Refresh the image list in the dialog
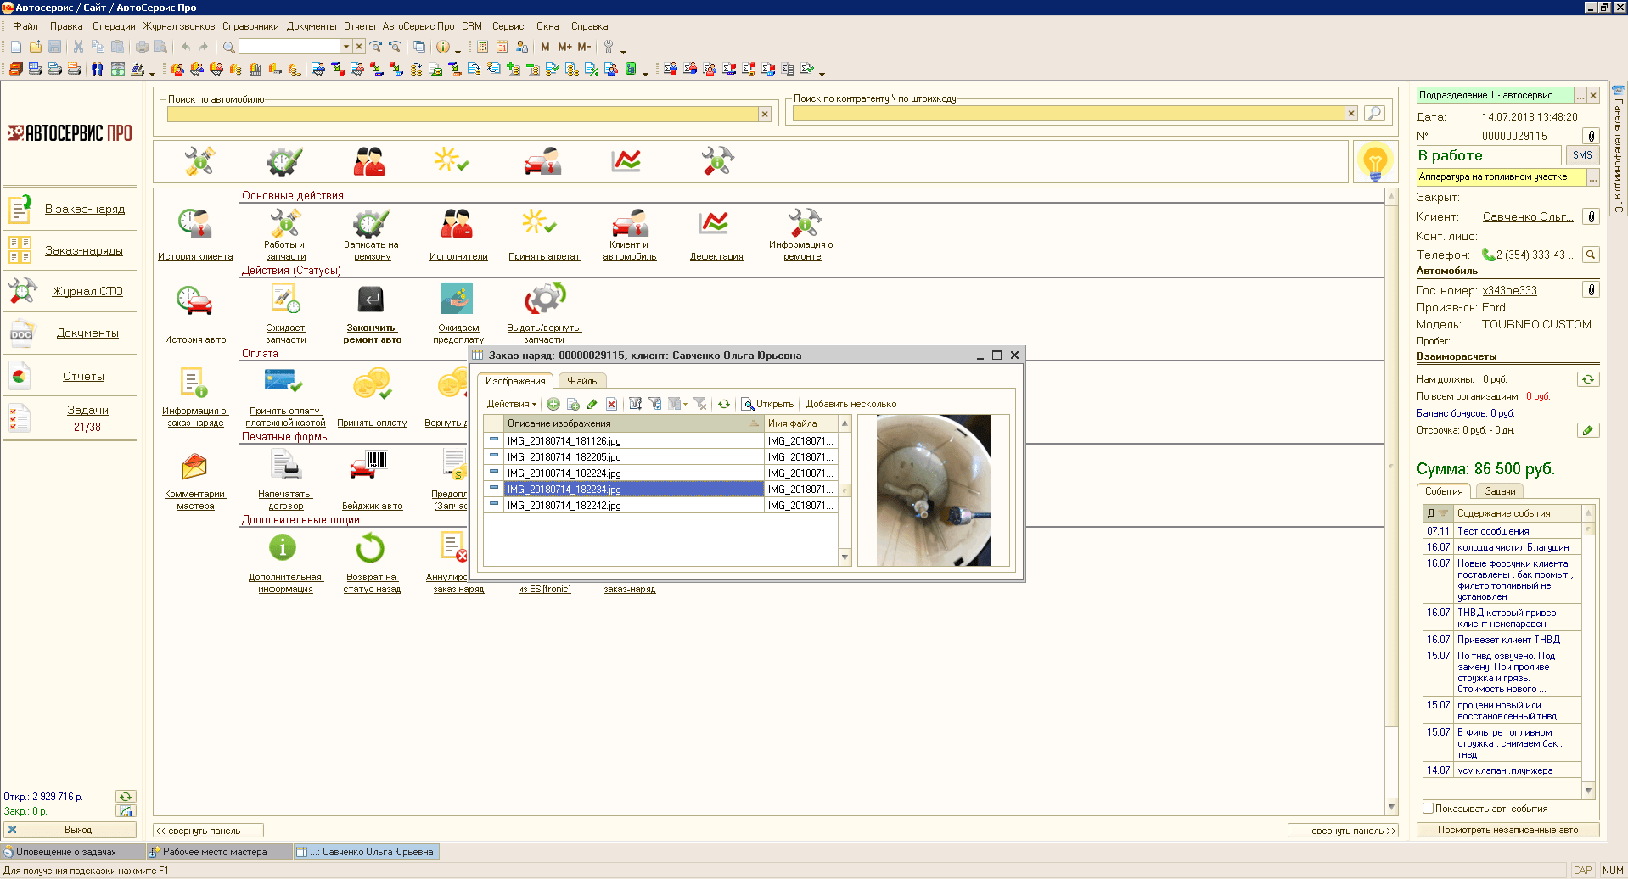Image resolution: width=1628 pixels, height=879 pixels. pos(724,405)
